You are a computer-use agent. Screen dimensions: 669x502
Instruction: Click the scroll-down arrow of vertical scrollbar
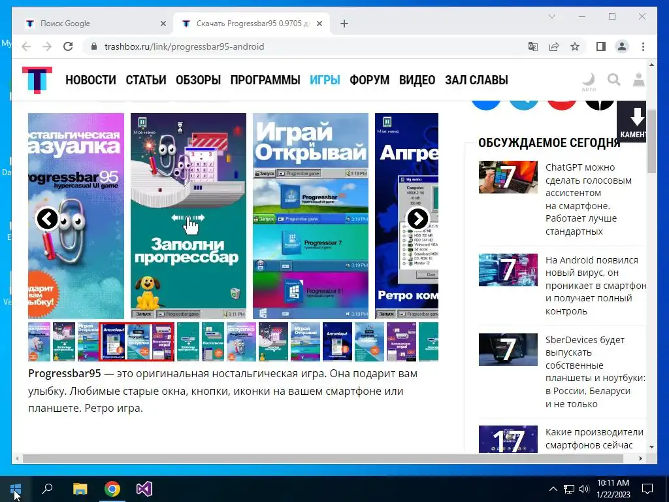651,447
